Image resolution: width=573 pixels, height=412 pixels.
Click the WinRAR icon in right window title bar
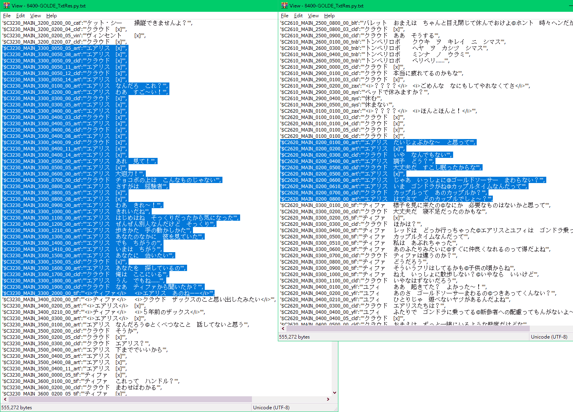pyautogui.click(x=285, y=5)
